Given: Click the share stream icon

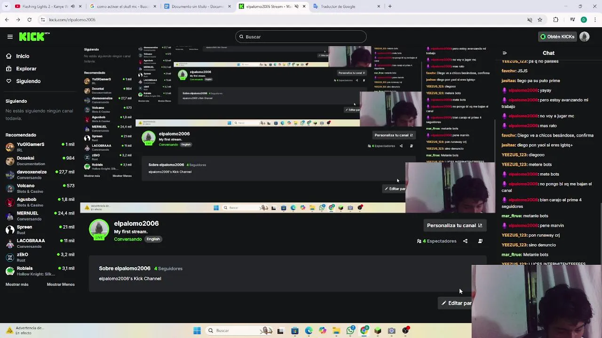Looking at the screenshot, I should [465, 241].
